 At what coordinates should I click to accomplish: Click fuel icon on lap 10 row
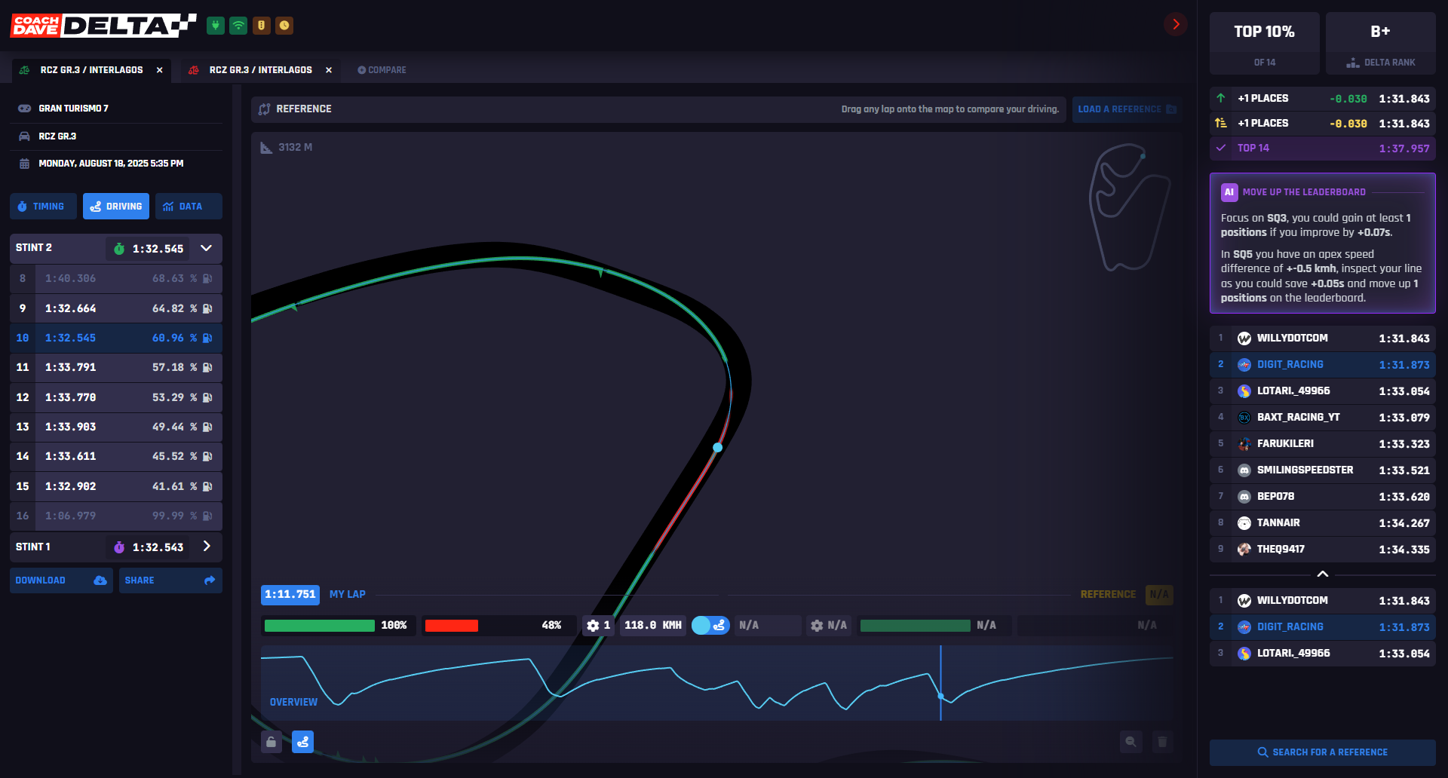[x=208, y=338]
